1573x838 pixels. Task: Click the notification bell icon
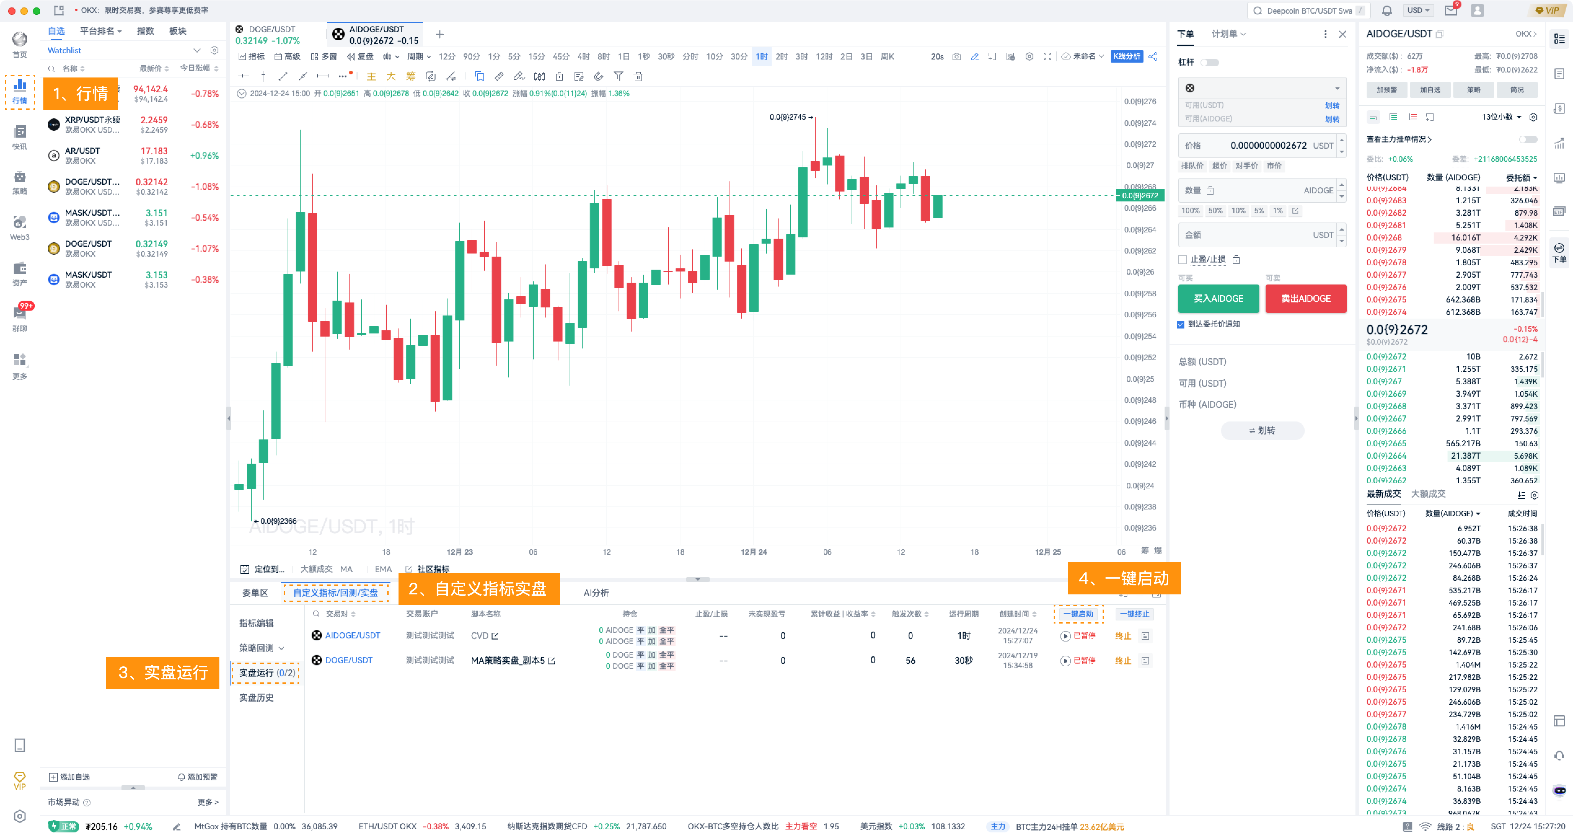[1387, 11]
